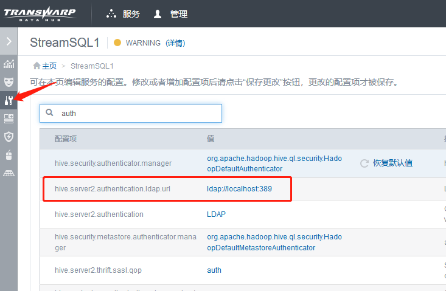Open the WARNING 详情 link
This screenshot has width=446, height=291.
pos(175,43)
